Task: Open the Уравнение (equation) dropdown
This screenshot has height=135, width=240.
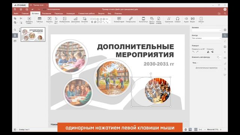Action: [169, 20]
